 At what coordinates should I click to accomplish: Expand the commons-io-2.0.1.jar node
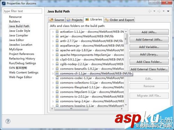point(53,97)
